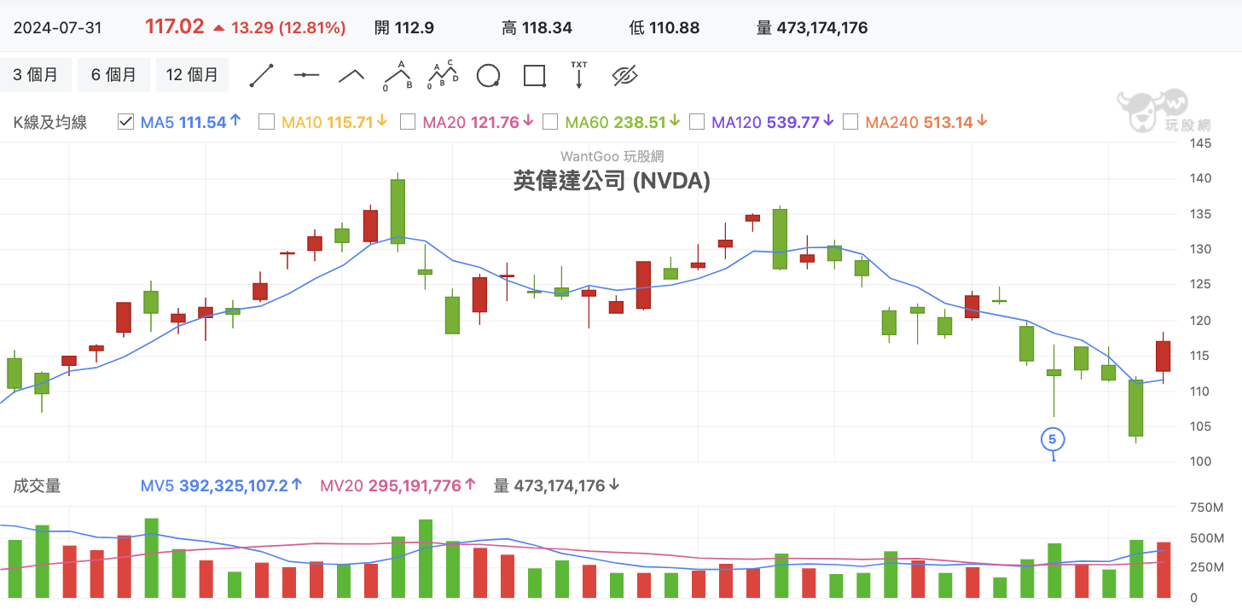Enable the MA20 moving average checkbox
Screen dimensions: 1242x609
point(408,122)
